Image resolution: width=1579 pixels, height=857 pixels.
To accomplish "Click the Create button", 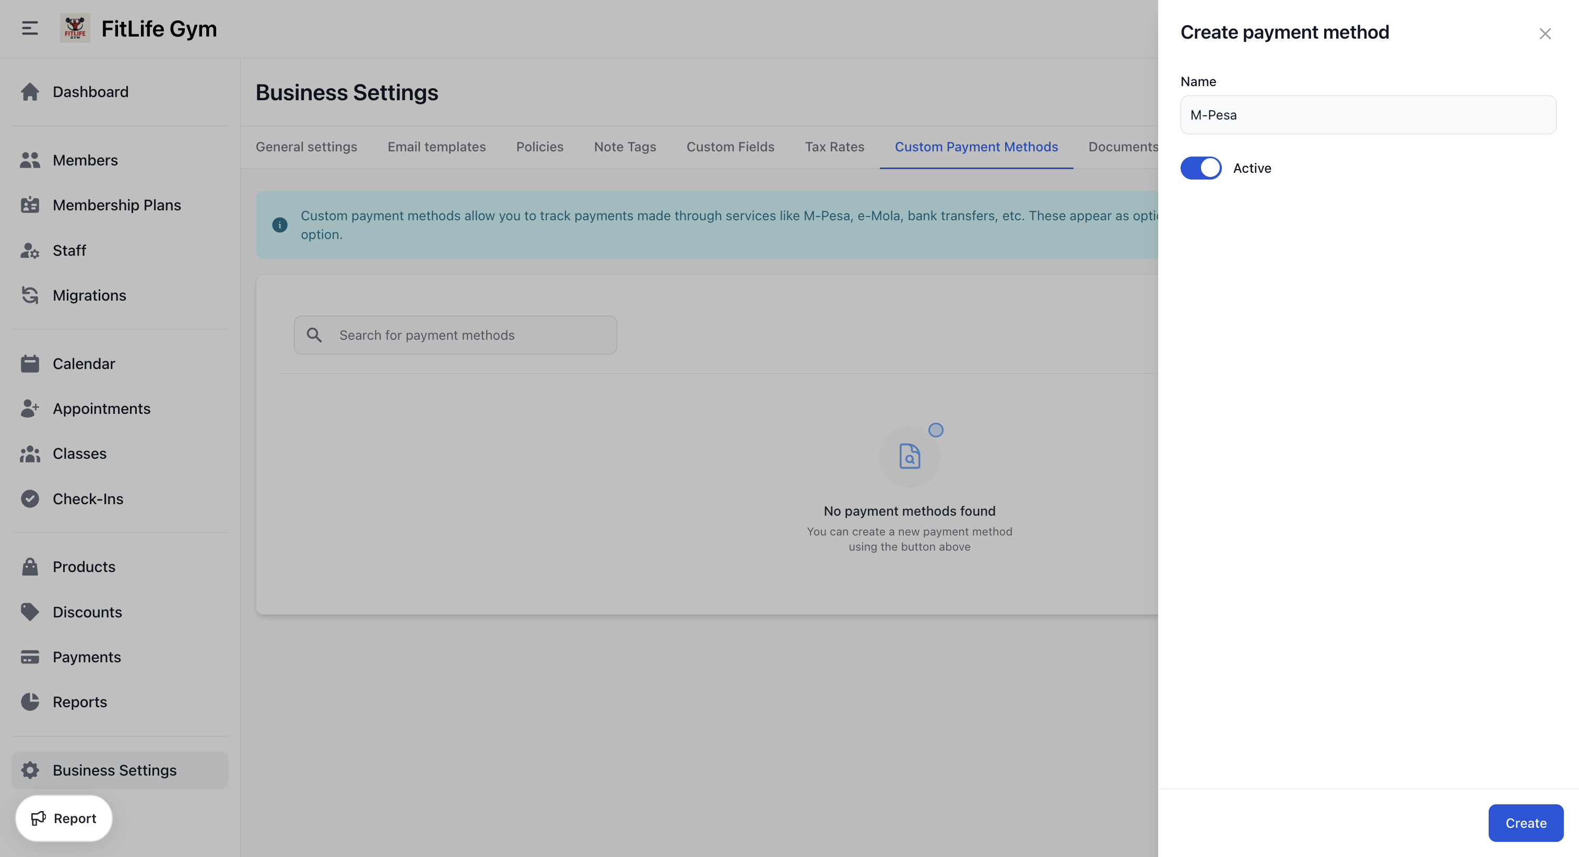I will click(1525, 823).
